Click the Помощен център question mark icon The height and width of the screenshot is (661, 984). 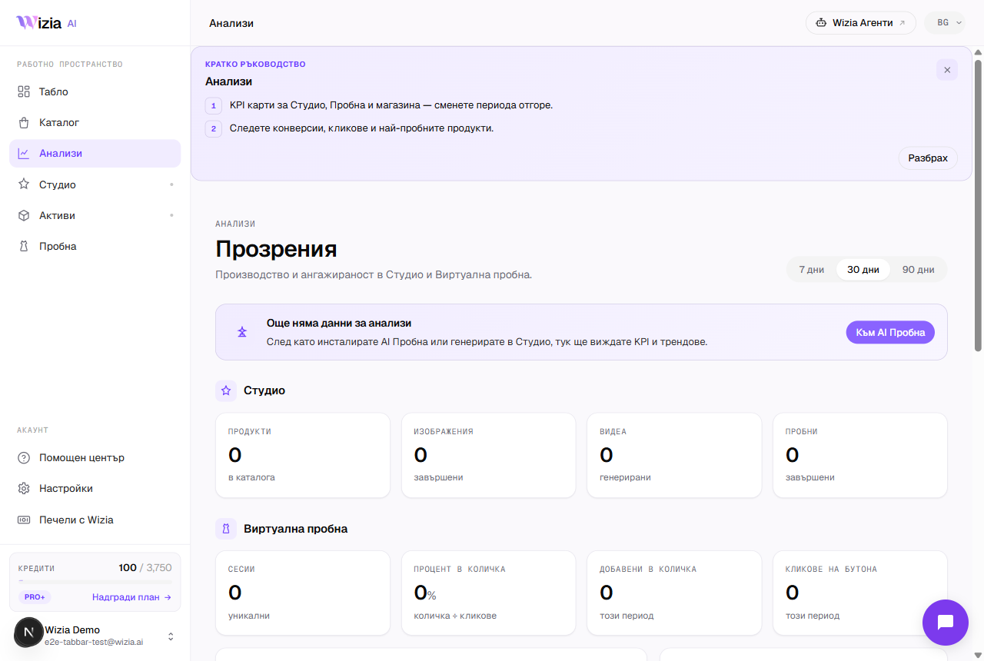pos(24,457)
